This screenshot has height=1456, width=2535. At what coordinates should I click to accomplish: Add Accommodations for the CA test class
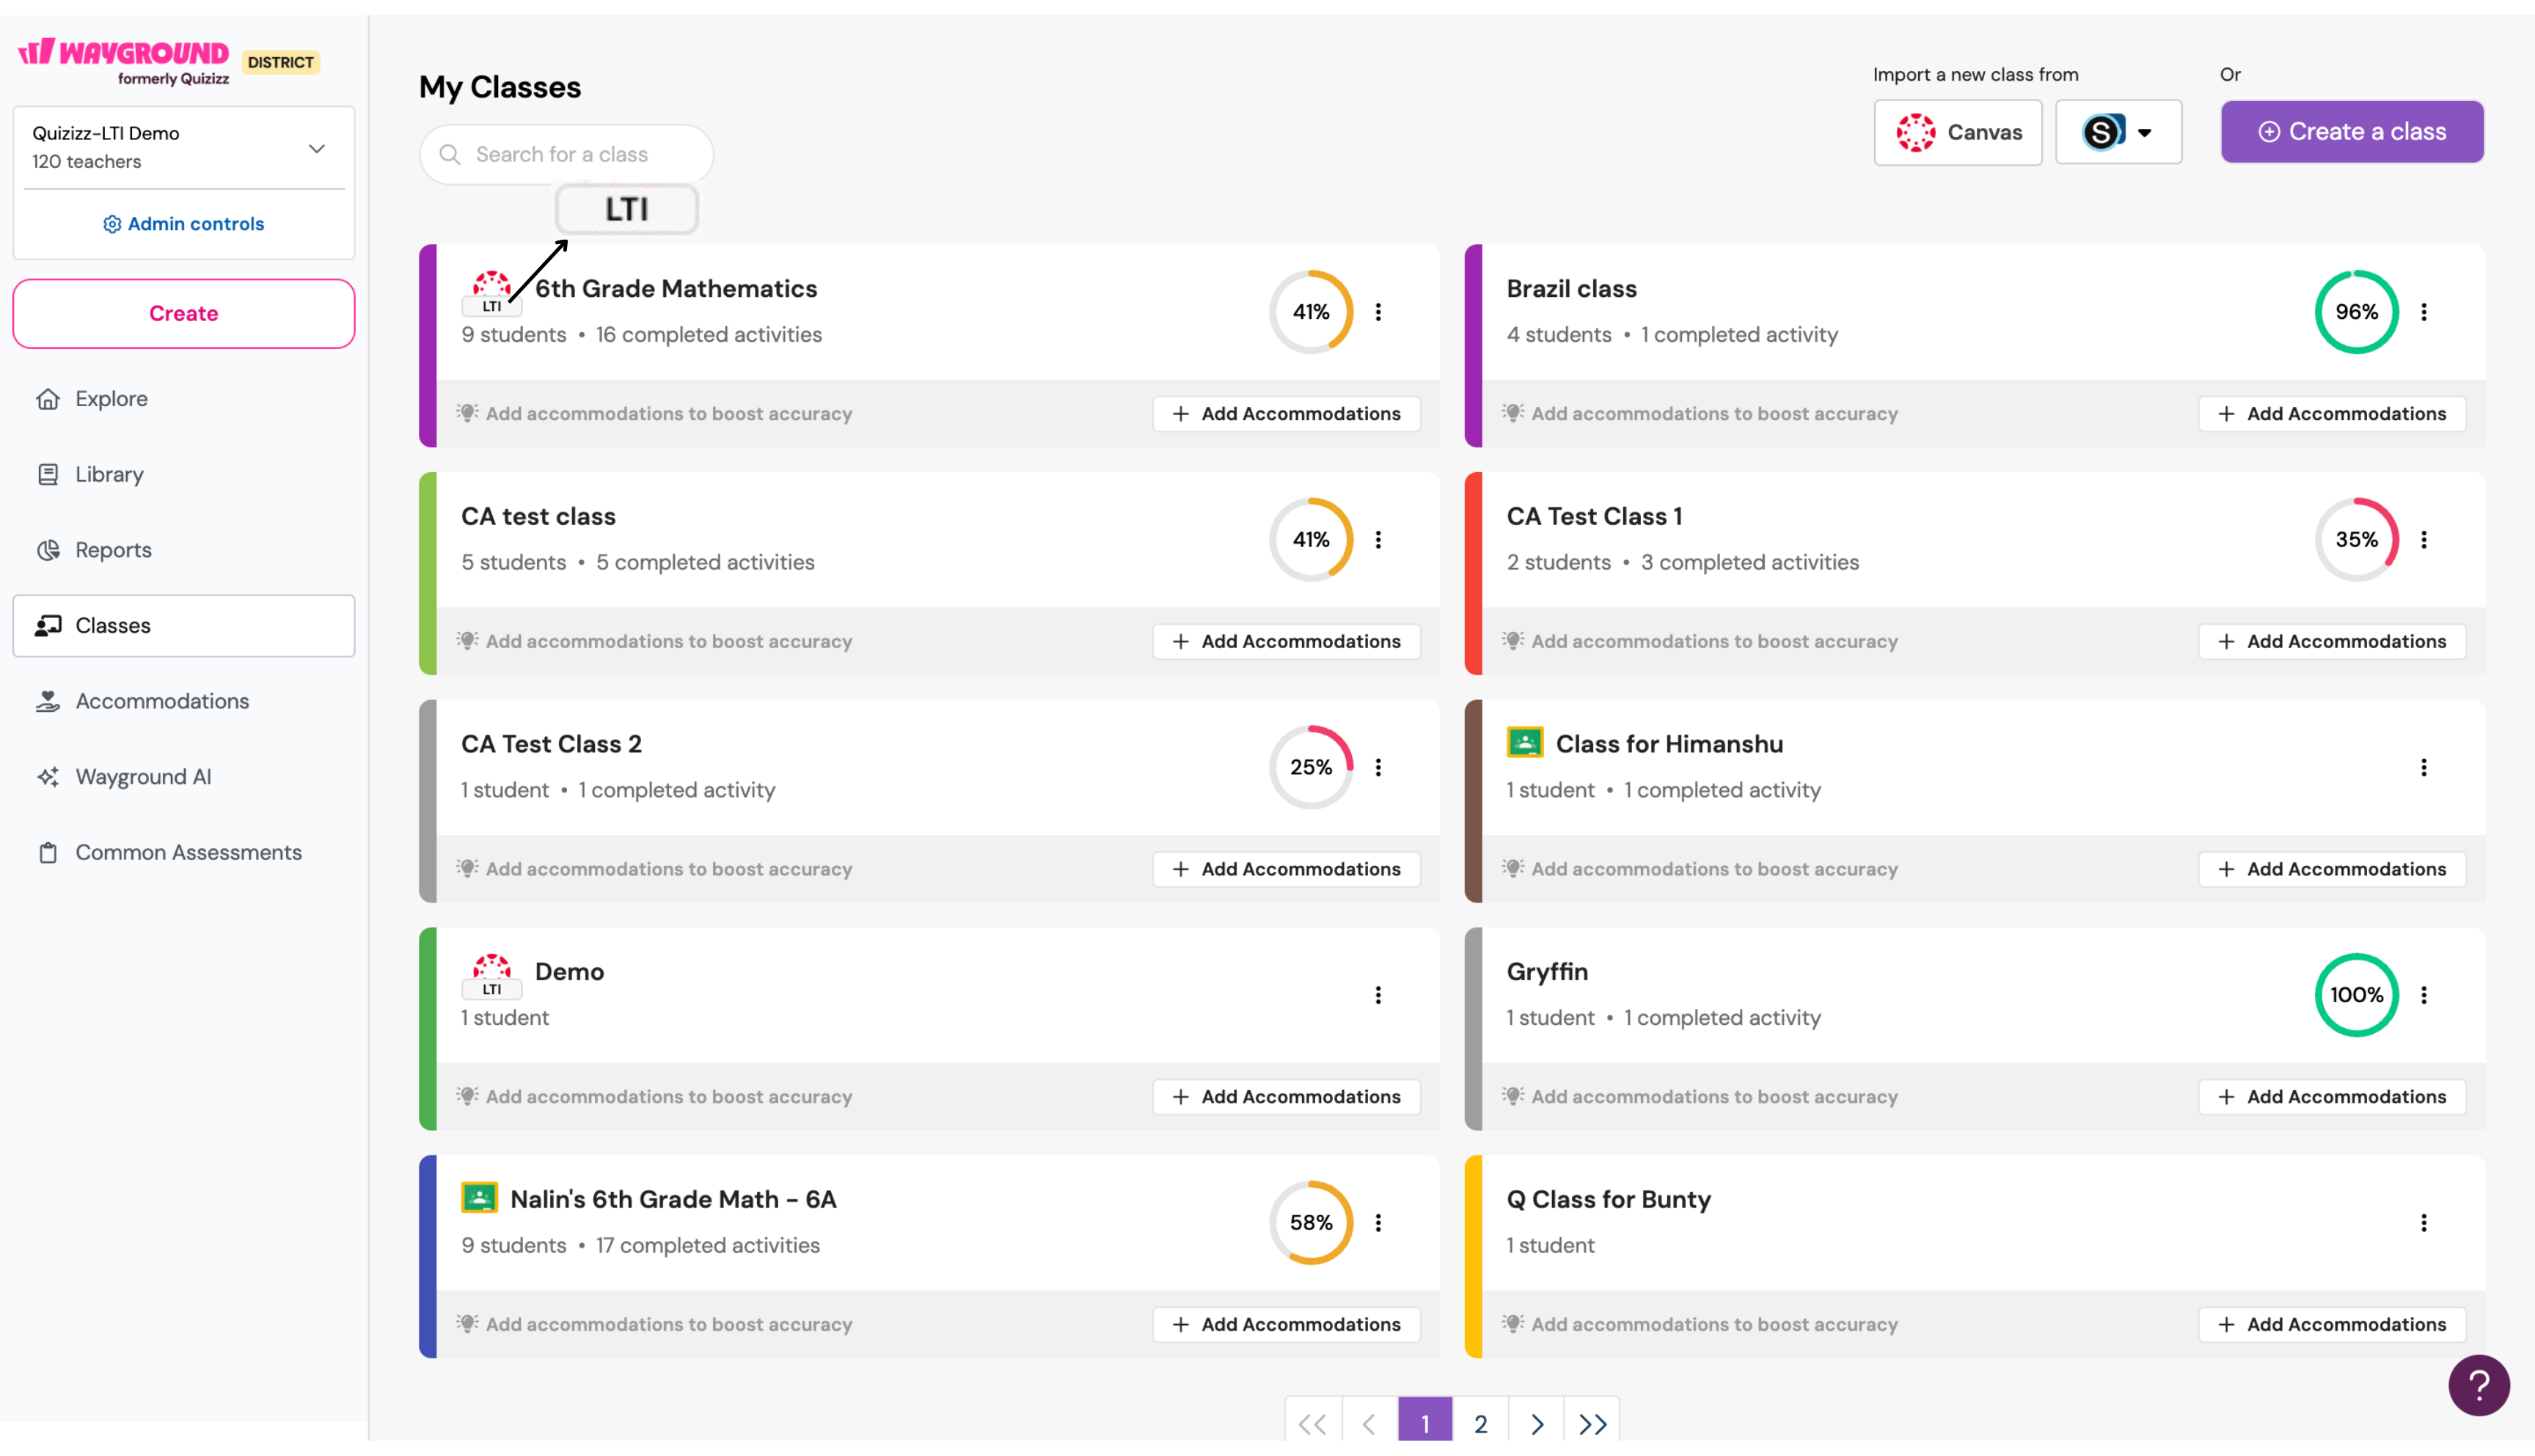[1286, 641]
